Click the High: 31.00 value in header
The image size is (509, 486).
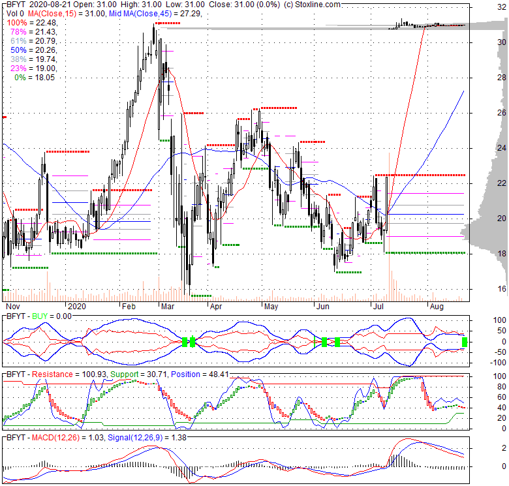[x=141, y=5]
